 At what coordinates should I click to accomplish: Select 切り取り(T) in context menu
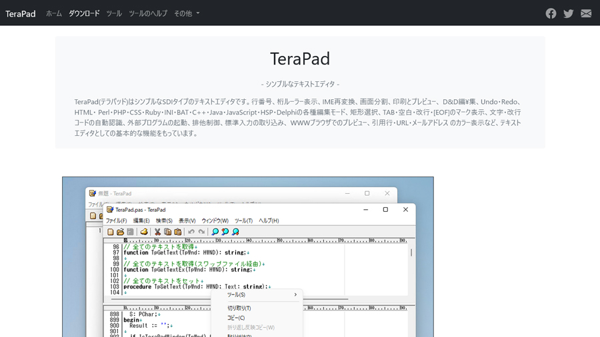click(239, 308)
